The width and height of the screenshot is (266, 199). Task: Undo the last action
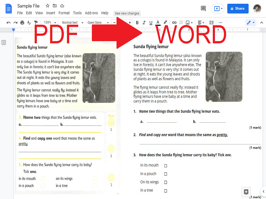pos(9,23)
